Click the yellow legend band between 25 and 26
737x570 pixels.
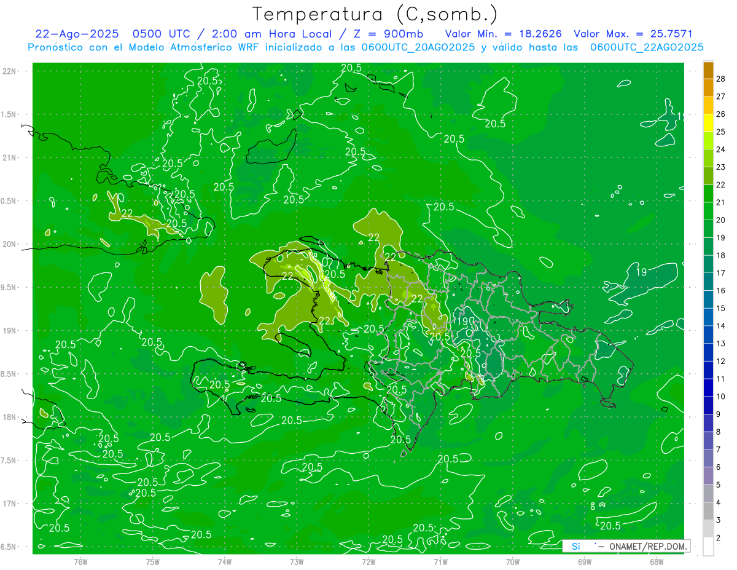[x=708, y=123]
